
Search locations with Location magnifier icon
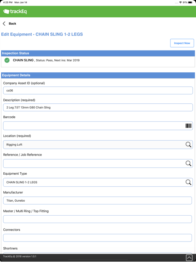coord(188,145)
